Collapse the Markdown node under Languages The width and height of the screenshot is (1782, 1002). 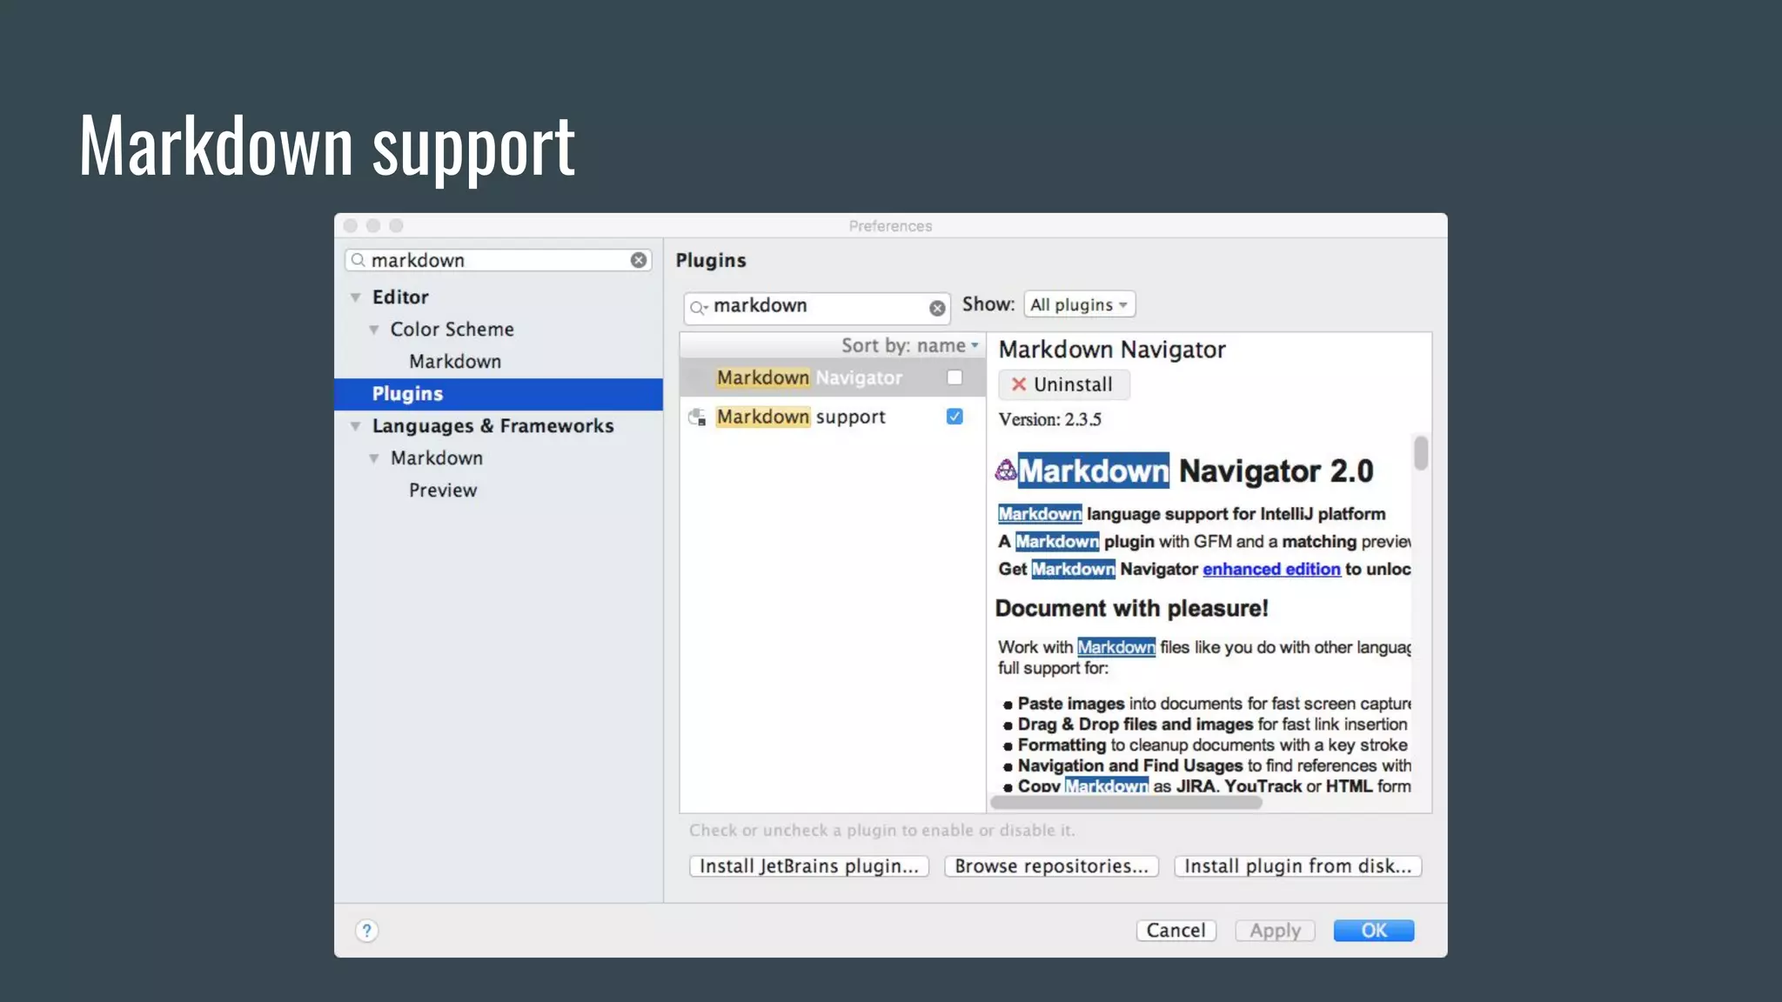pos(374,458)
